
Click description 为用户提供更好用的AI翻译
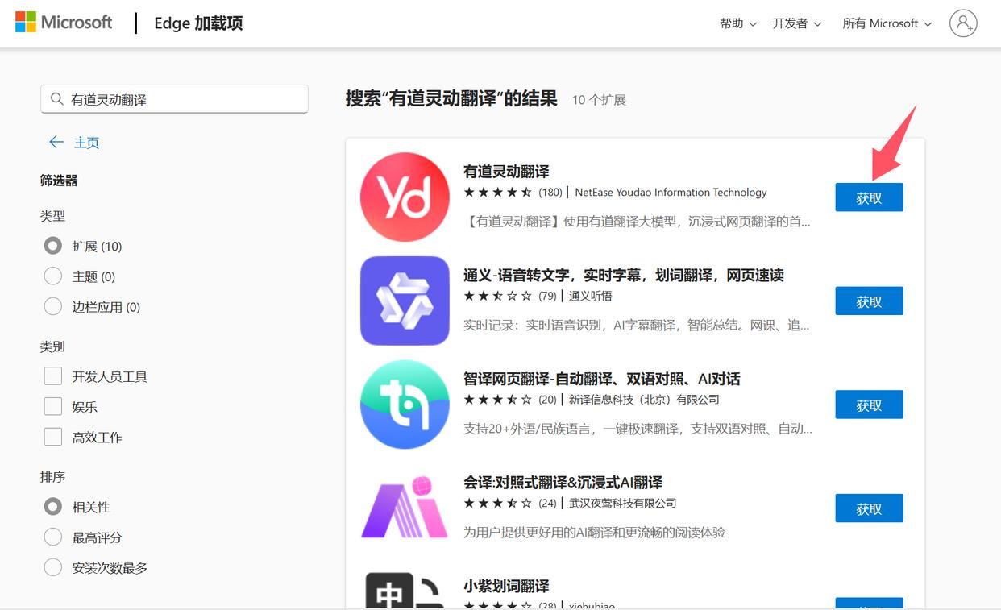(x=595, y=533)
